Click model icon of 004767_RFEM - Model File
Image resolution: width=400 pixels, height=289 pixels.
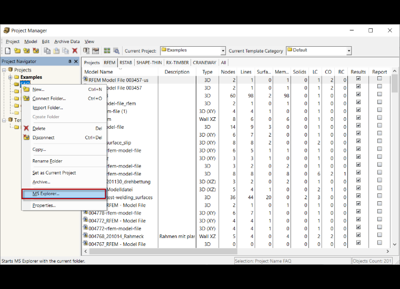[x=85, y=244]
